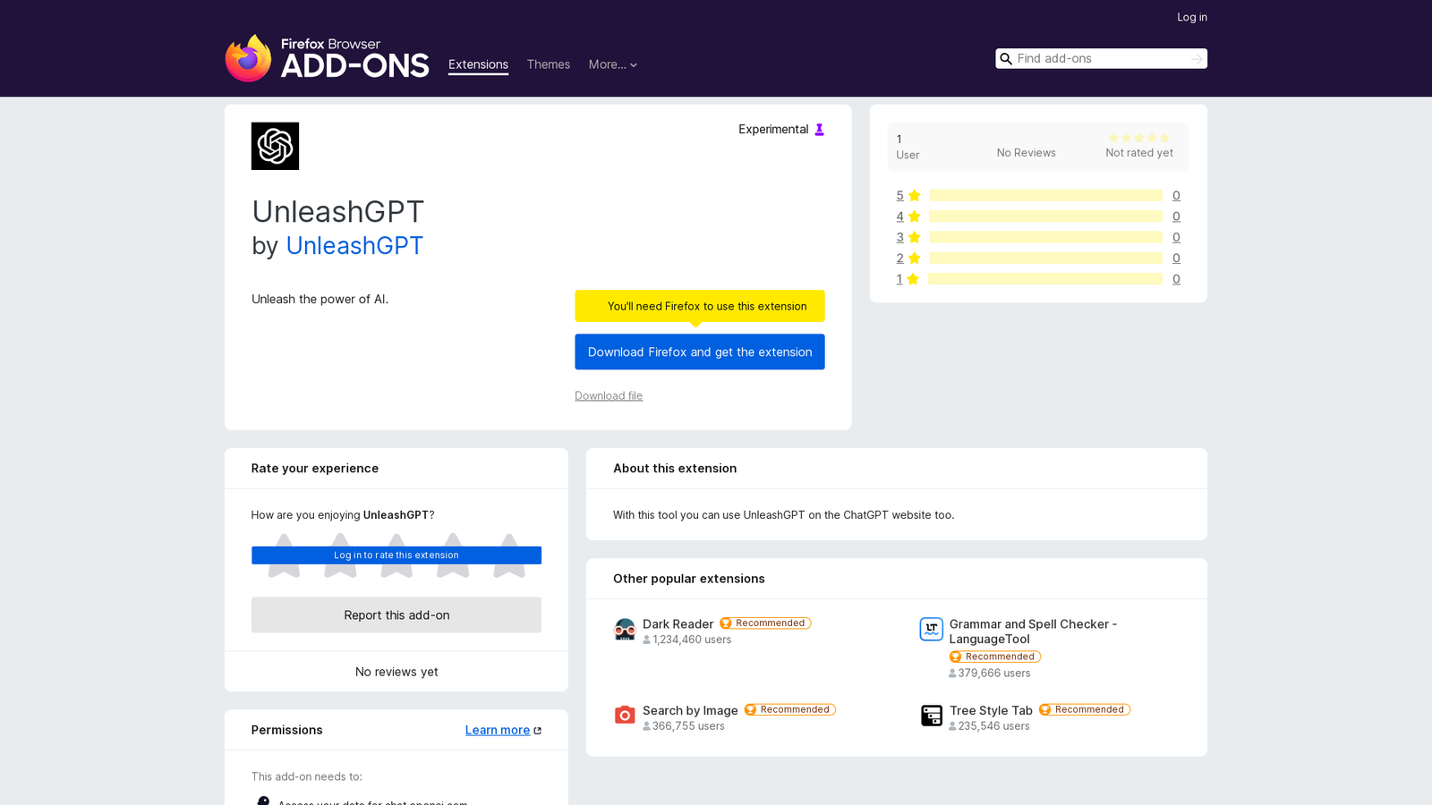Click the Firefox Browser Add-ons logo

coord(327,58)
